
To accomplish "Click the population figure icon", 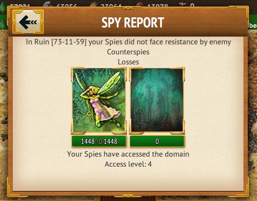I will 182,4.
